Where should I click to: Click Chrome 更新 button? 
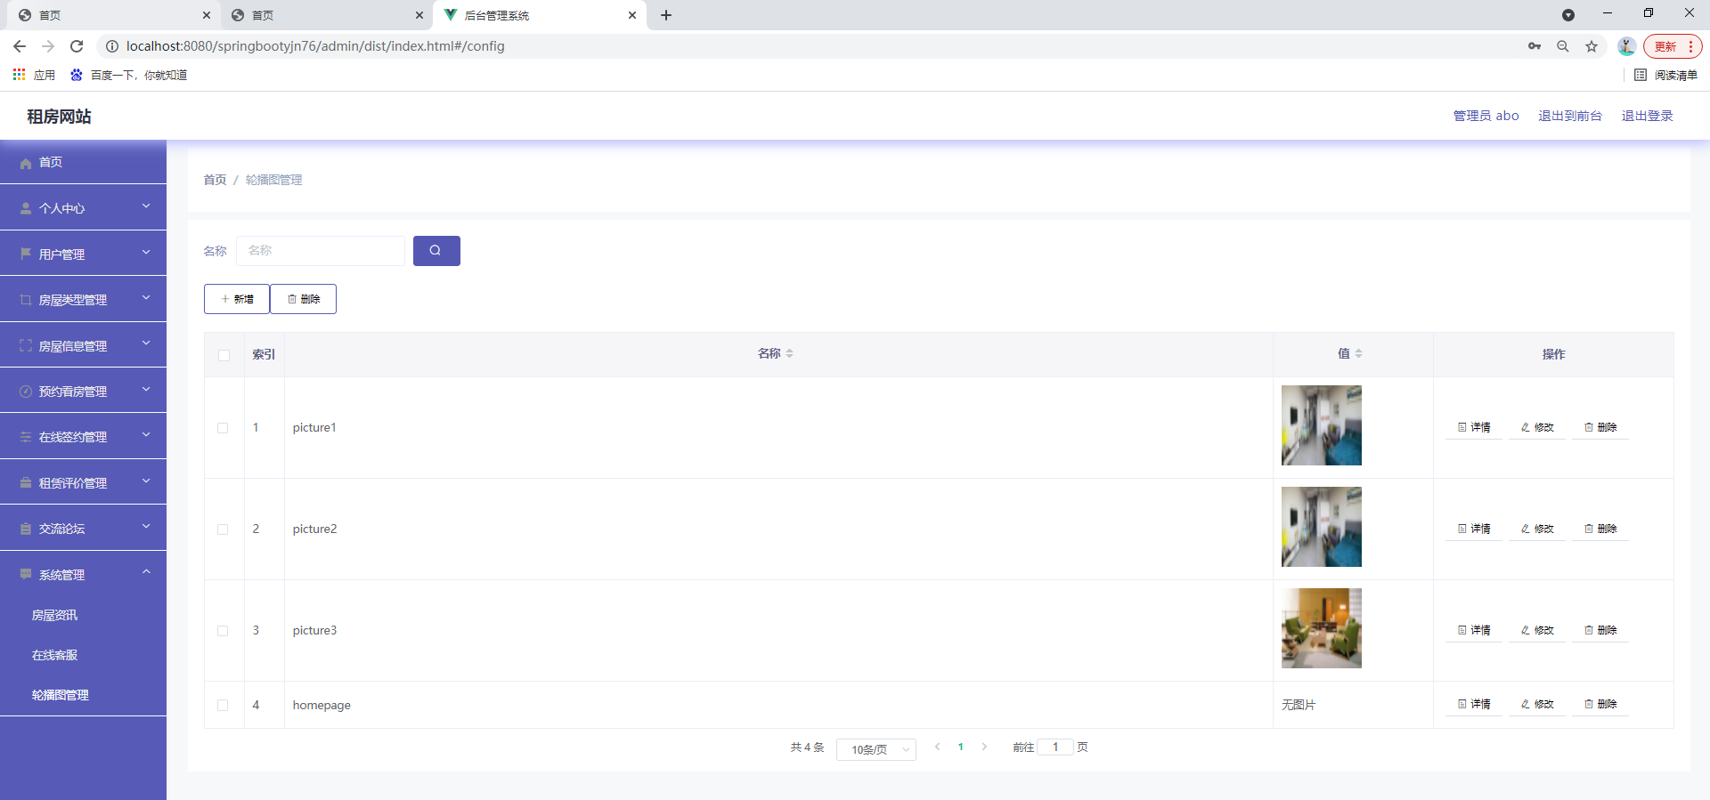tap(1673, 46)
